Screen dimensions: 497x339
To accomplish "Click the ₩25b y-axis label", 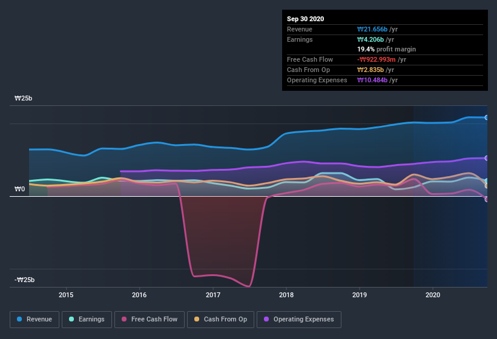I will 25,98.
